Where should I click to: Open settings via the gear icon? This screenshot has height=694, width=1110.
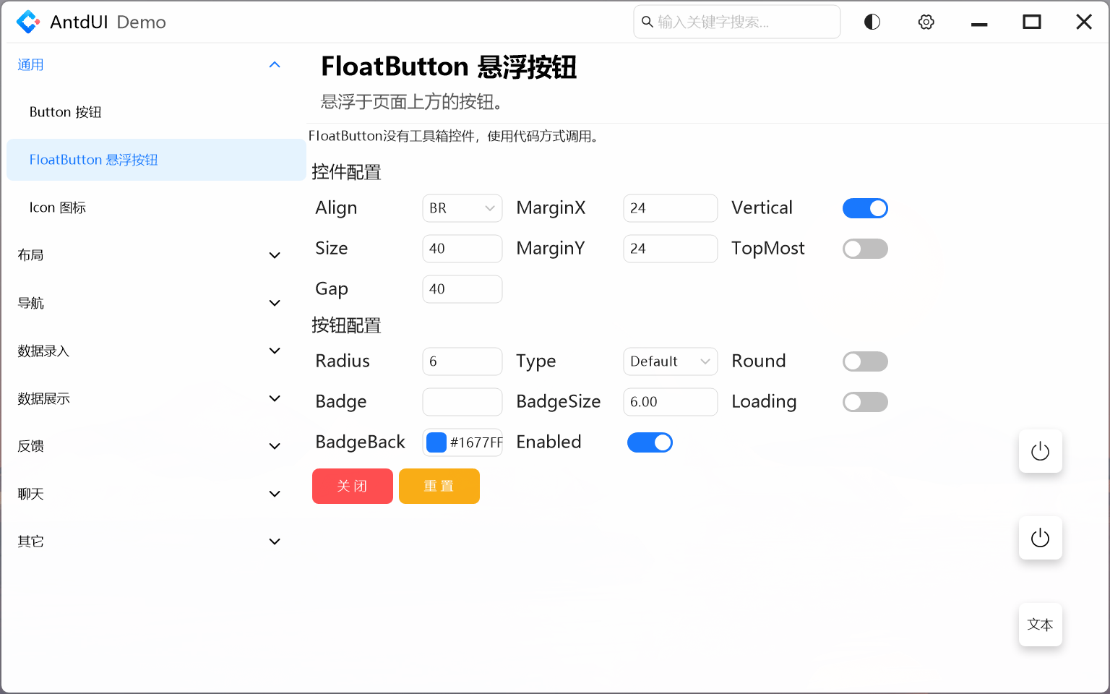(926, 22)
